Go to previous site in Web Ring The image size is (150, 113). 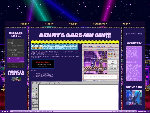click(37, 64)
